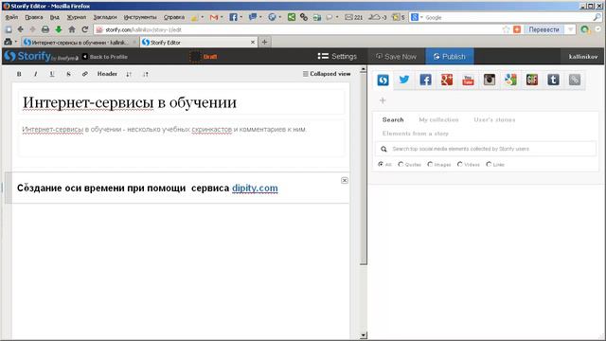The width and height of the screenshot is (606, 341).
Task: Open the Файл menu
Action: click(x=11, y=17)
